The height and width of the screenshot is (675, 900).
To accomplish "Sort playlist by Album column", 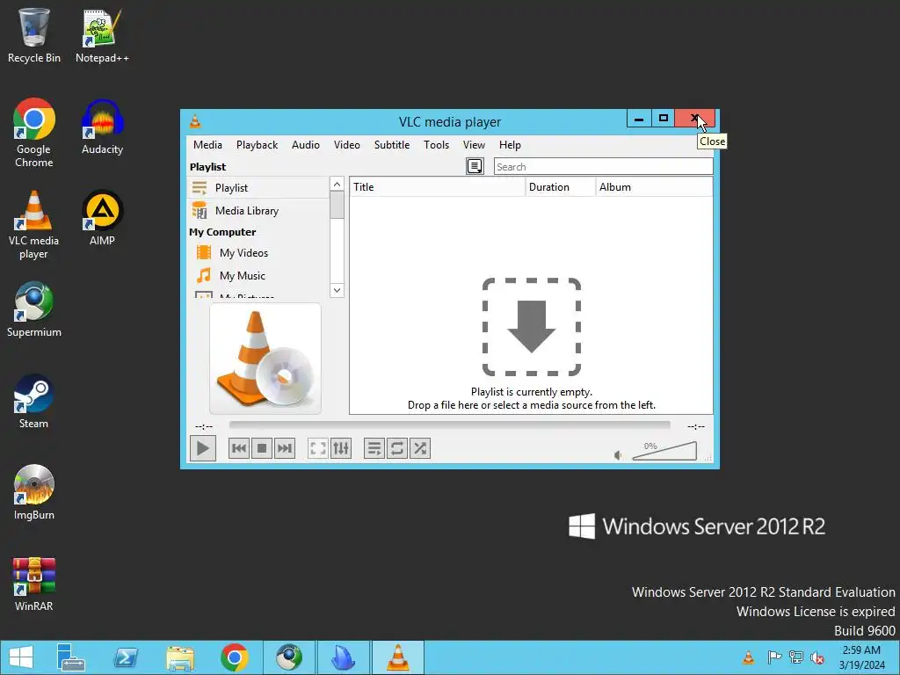I will (654, 187).
